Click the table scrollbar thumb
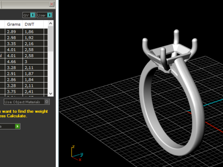The width and height of the screenshot is (223, 167). tap(51, 39)
